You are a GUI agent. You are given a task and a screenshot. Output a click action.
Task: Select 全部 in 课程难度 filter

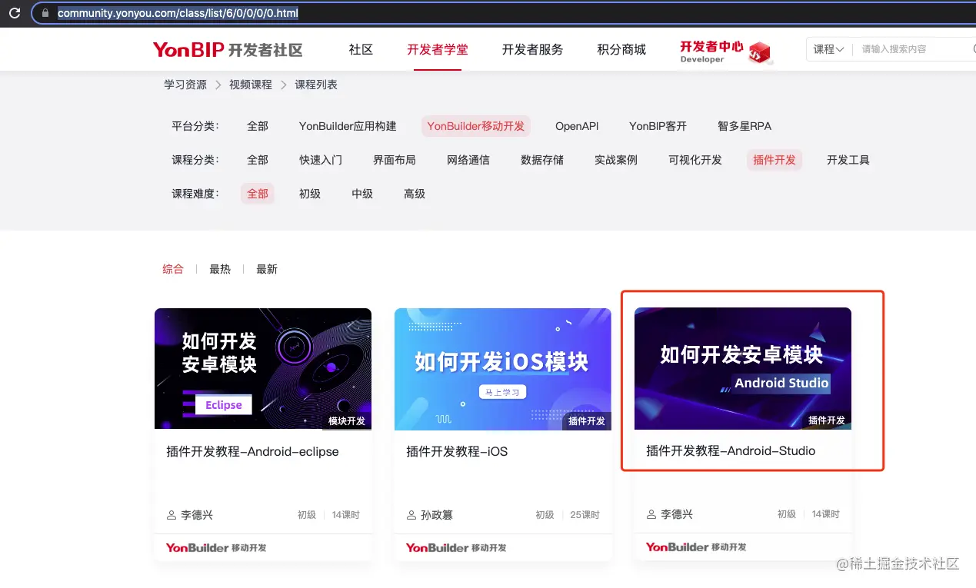pos(258,194)
